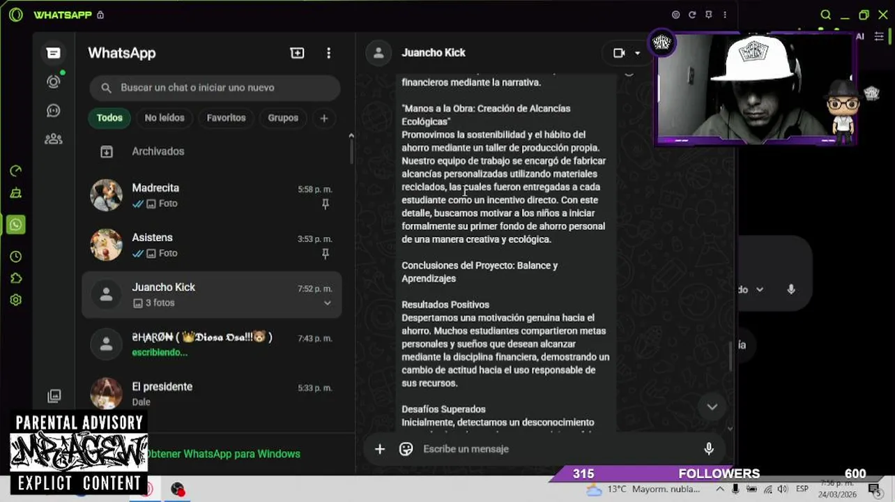Click the emoji feedback icon in panel header
The height and width of the screenshot is (502, 895).
point(675,15)
